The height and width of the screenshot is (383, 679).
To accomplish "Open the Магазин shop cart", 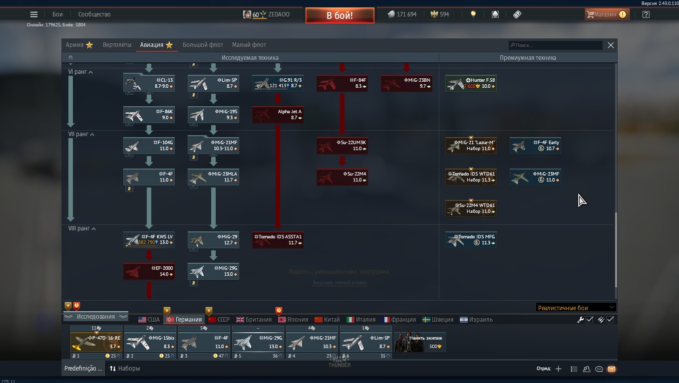I will tap(607, 14).
